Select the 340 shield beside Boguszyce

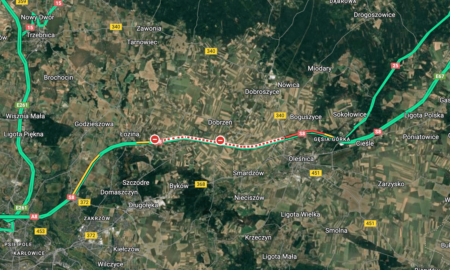(x=280, y=116)
